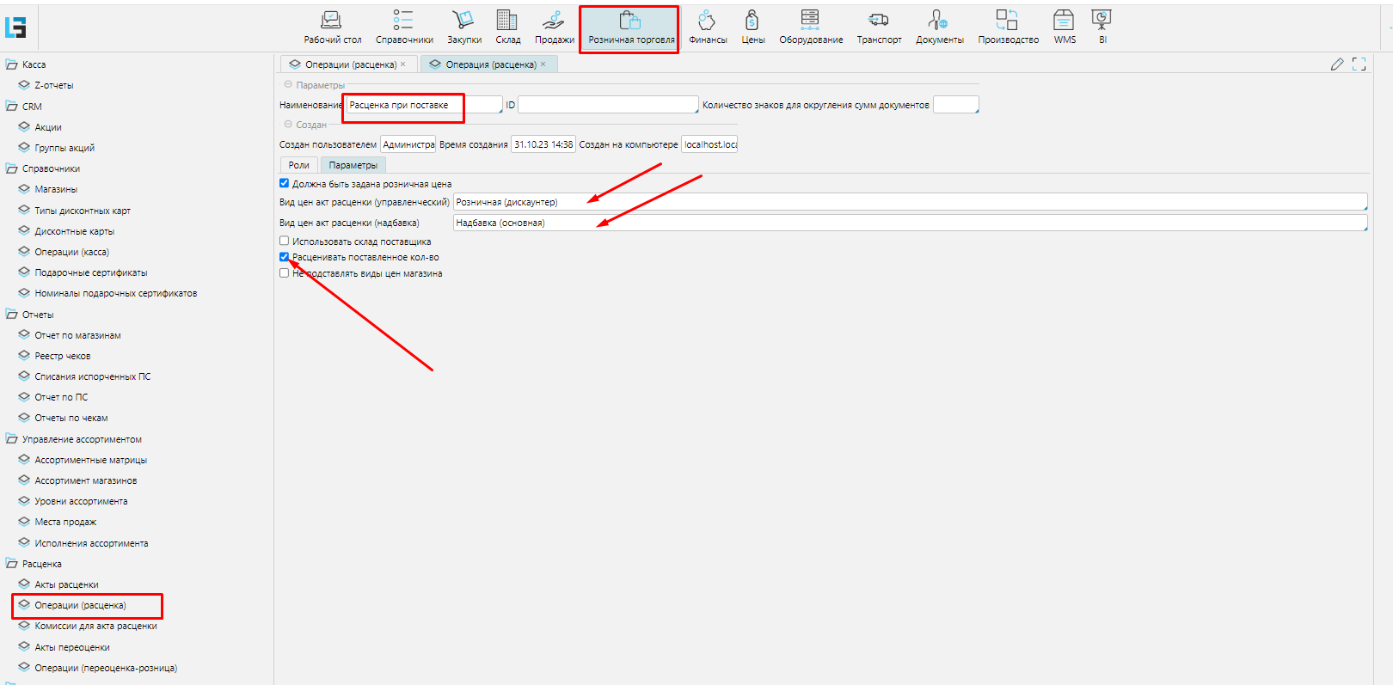The image size is (1393, 685).
Task: Enable 'Использовать склад поставщика' checkbox
Action: (285, 242)
